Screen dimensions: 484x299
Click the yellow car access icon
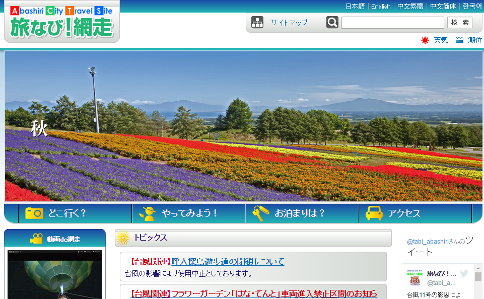tap(374, 213)
